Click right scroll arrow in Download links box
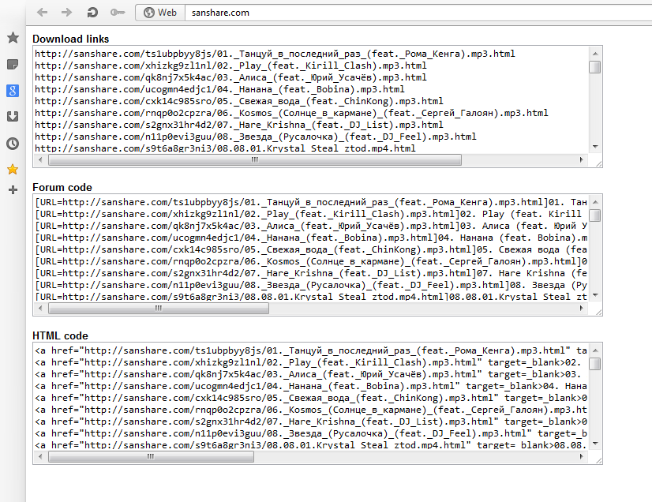 click(x=581, y=159)
